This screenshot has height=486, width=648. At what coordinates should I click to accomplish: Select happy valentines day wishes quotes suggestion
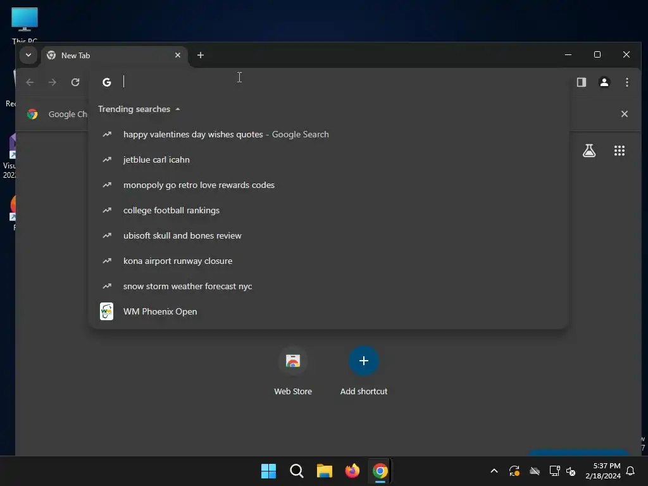[328, 134]
